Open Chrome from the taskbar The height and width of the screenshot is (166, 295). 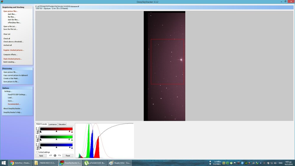pyautogui.click(x=20, y=163)
